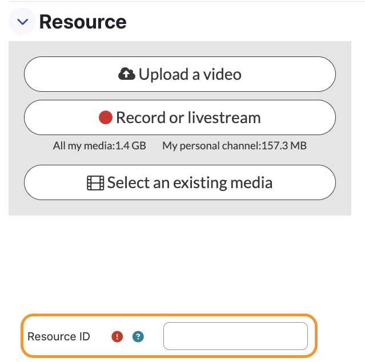The image size is (365, 362).
Task: Click the film strip media icon
Action: (x=95, y=183)
